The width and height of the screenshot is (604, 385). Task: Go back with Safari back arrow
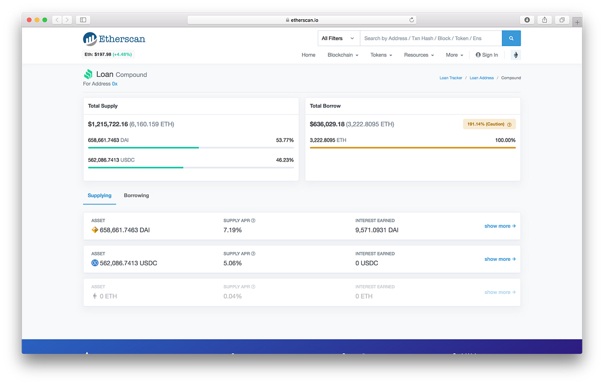[57, 20]
